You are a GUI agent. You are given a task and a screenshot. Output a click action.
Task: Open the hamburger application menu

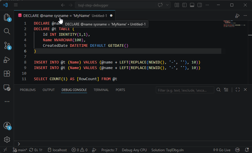(16, 5)
